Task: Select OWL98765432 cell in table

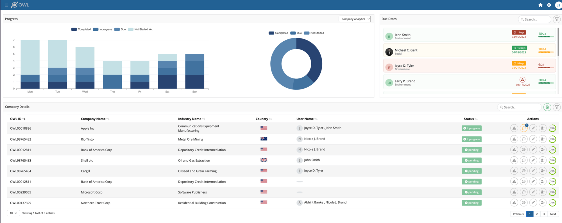Action: (21, 139)
